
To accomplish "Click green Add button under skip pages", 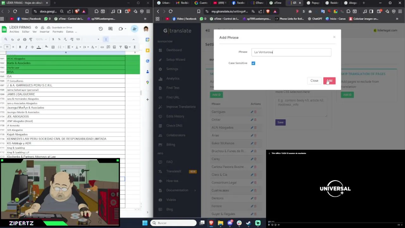I will click(347, 95).
